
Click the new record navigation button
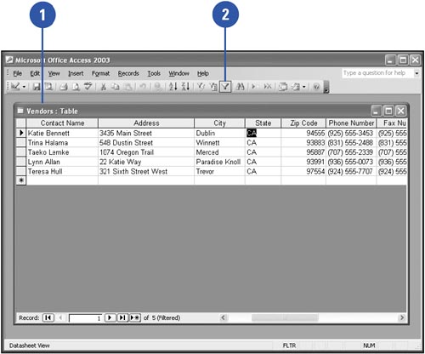(x=135, y=317)
